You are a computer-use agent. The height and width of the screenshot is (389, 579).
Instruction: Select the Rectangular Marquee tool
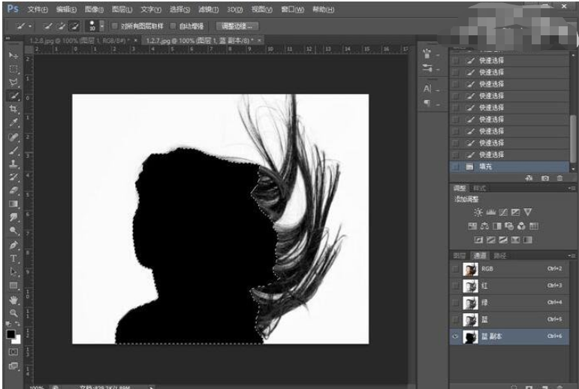[x=13, y=69]
